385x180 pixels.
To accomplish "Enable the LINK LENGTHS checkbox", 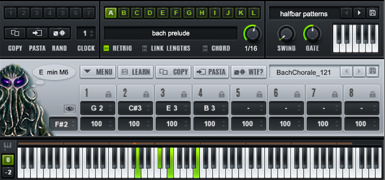I will (x=145, y=48).
